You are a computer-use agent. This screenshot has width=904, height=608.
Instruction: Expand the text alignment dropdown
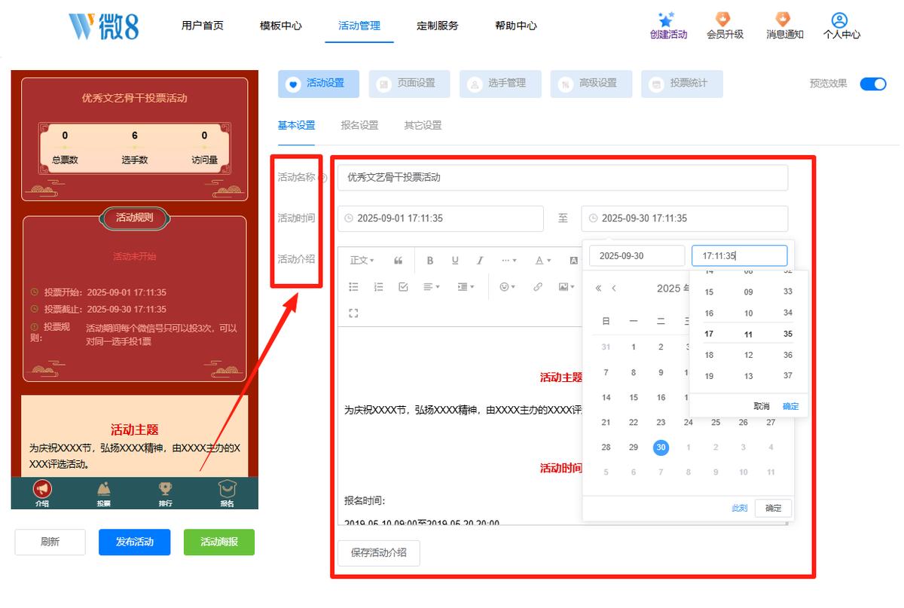pos(431,287)
